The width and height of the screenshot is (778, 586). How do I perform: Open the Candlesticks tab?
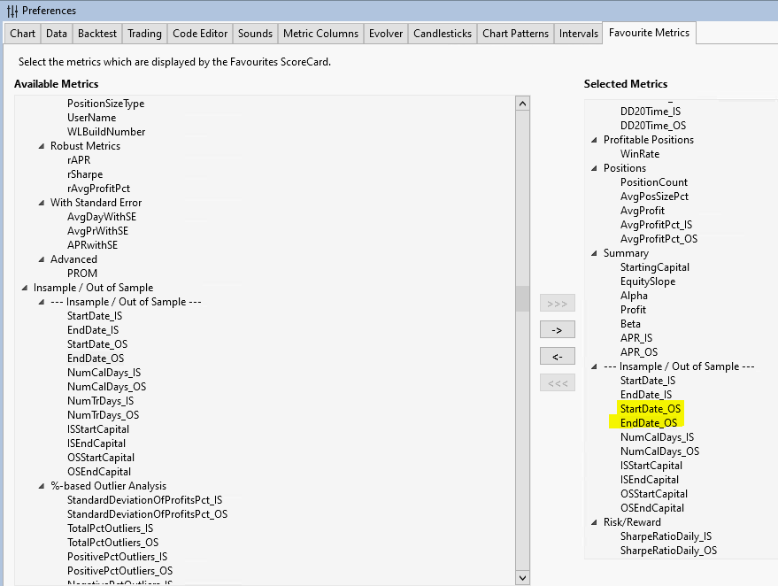(x=443, y=34)
